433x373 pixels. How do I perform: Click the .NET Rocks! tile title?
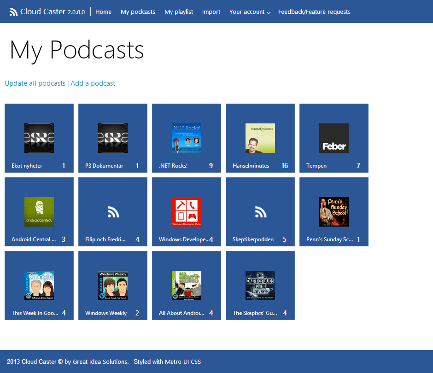[173, 166]
